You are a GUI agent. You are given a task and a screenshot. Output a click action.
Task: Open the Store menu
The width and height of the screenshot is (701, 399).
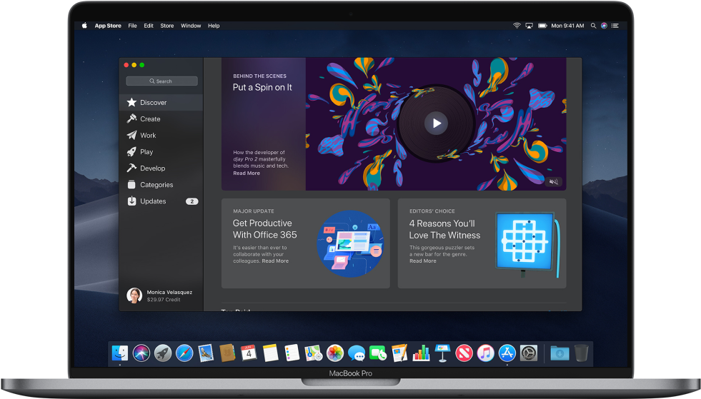pyautogui.click(x=166, y=26)
